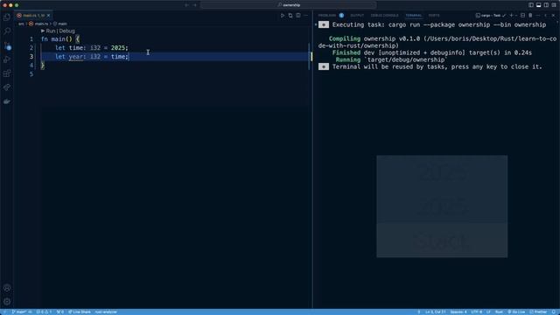Click line number 3 in the gutter
This screenshot has width=560, height=315.
pos(31,56)
